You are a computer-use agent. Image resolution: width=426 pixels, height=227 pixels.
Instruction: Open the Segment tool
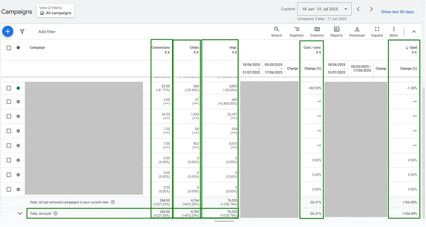coord(296,32)
